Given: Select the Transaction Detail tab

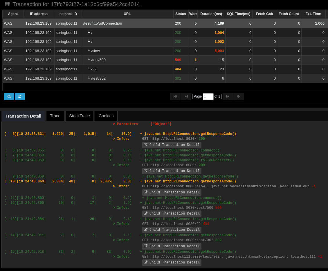Looking at the screenshot, I should (x=23, y=116).
